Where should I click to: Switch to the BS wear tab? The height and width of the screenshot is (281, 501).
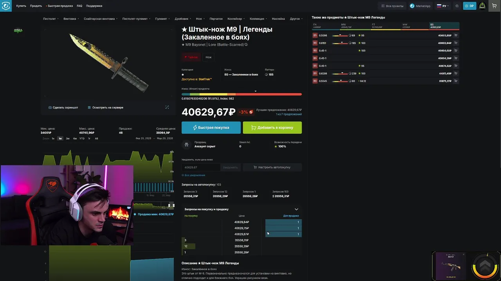click(x=444, y=26)
